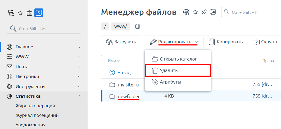Click the my-site.ru folder icon

pos(112,85)
